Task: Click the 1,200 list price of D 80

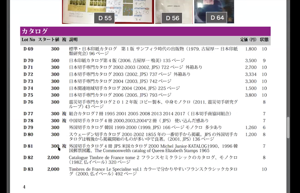Action: tap(251, 134)
